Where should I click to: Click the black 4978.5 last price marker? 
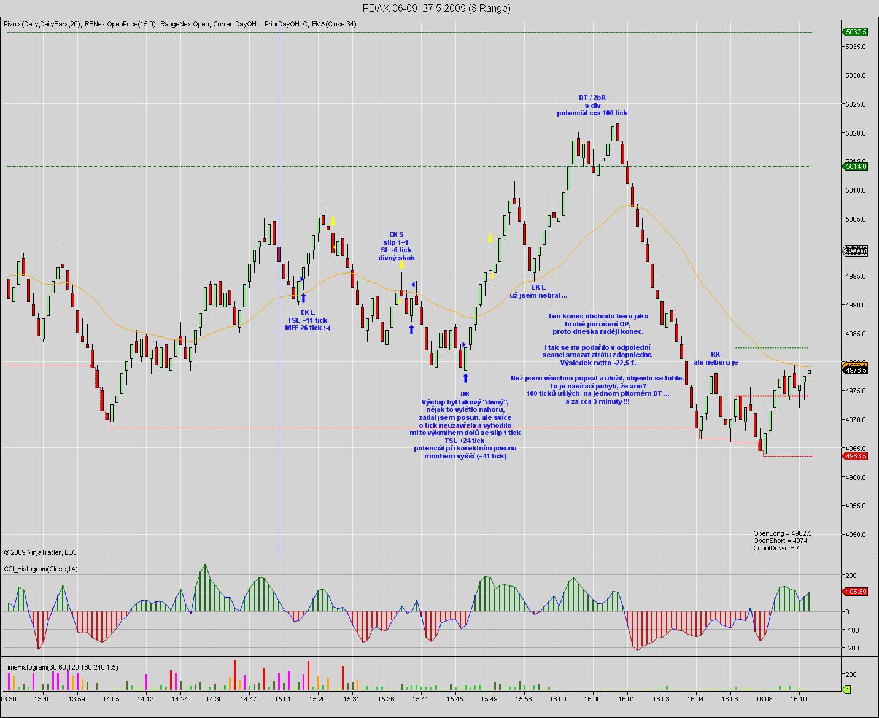pyautogui.click(x=855, y=370)
